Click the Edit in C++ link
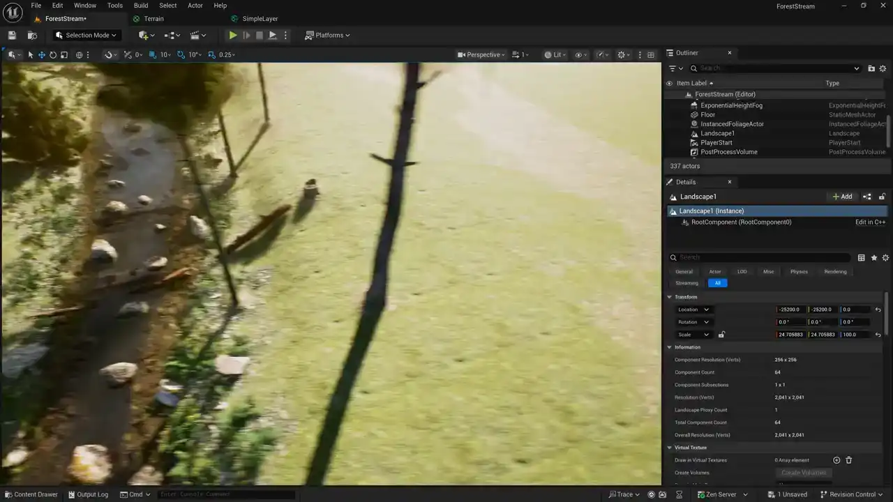This screenshot has width=893, height=502. point(870,222)
